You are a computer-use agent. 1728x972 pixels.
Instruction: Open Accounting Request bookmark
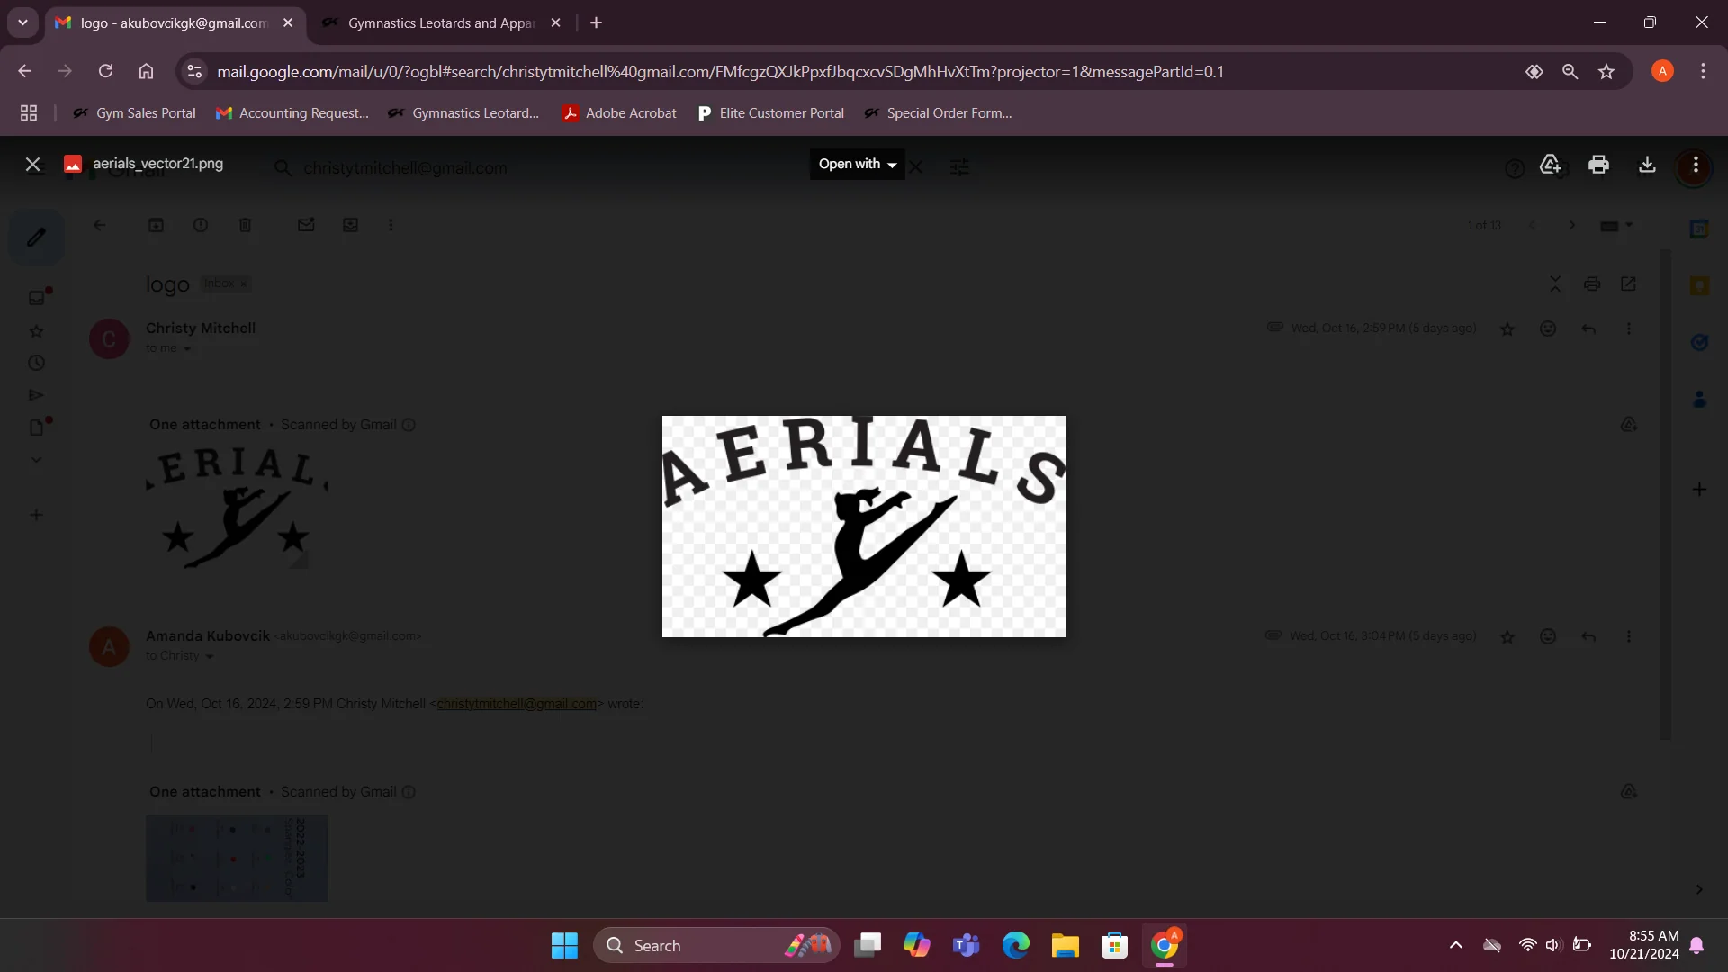tap(292, 112)
